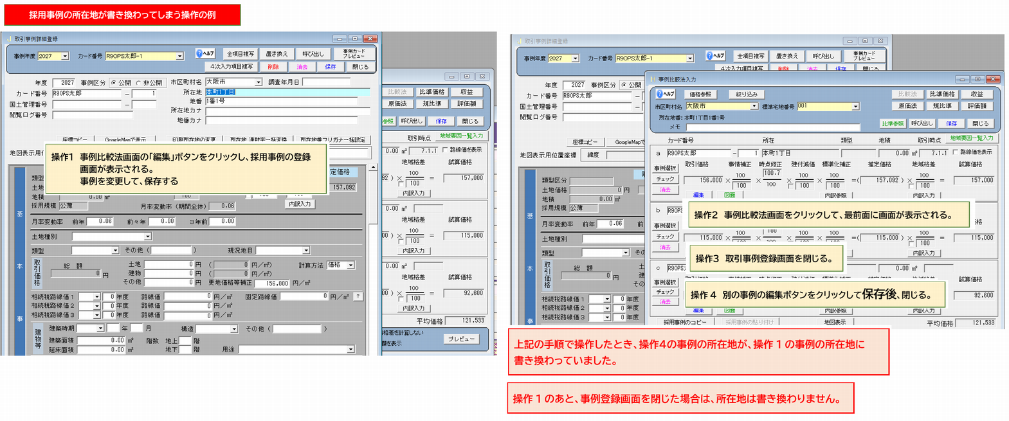Select the 非公開 radio button in left window

click(139, 83)
